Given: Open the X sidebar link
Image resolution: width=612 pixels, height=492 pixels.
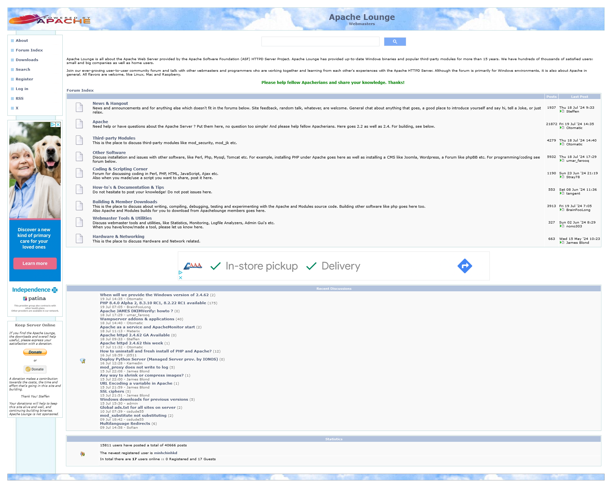Looking at the screenshot, I should pos(17,108).
